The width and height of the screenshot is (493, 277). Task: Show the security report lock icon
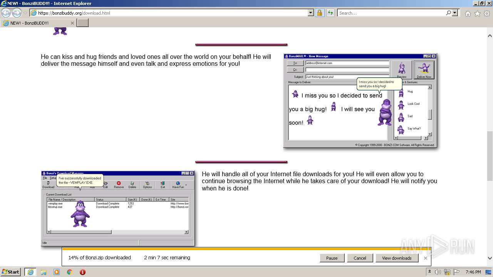(x=319, y=13)
